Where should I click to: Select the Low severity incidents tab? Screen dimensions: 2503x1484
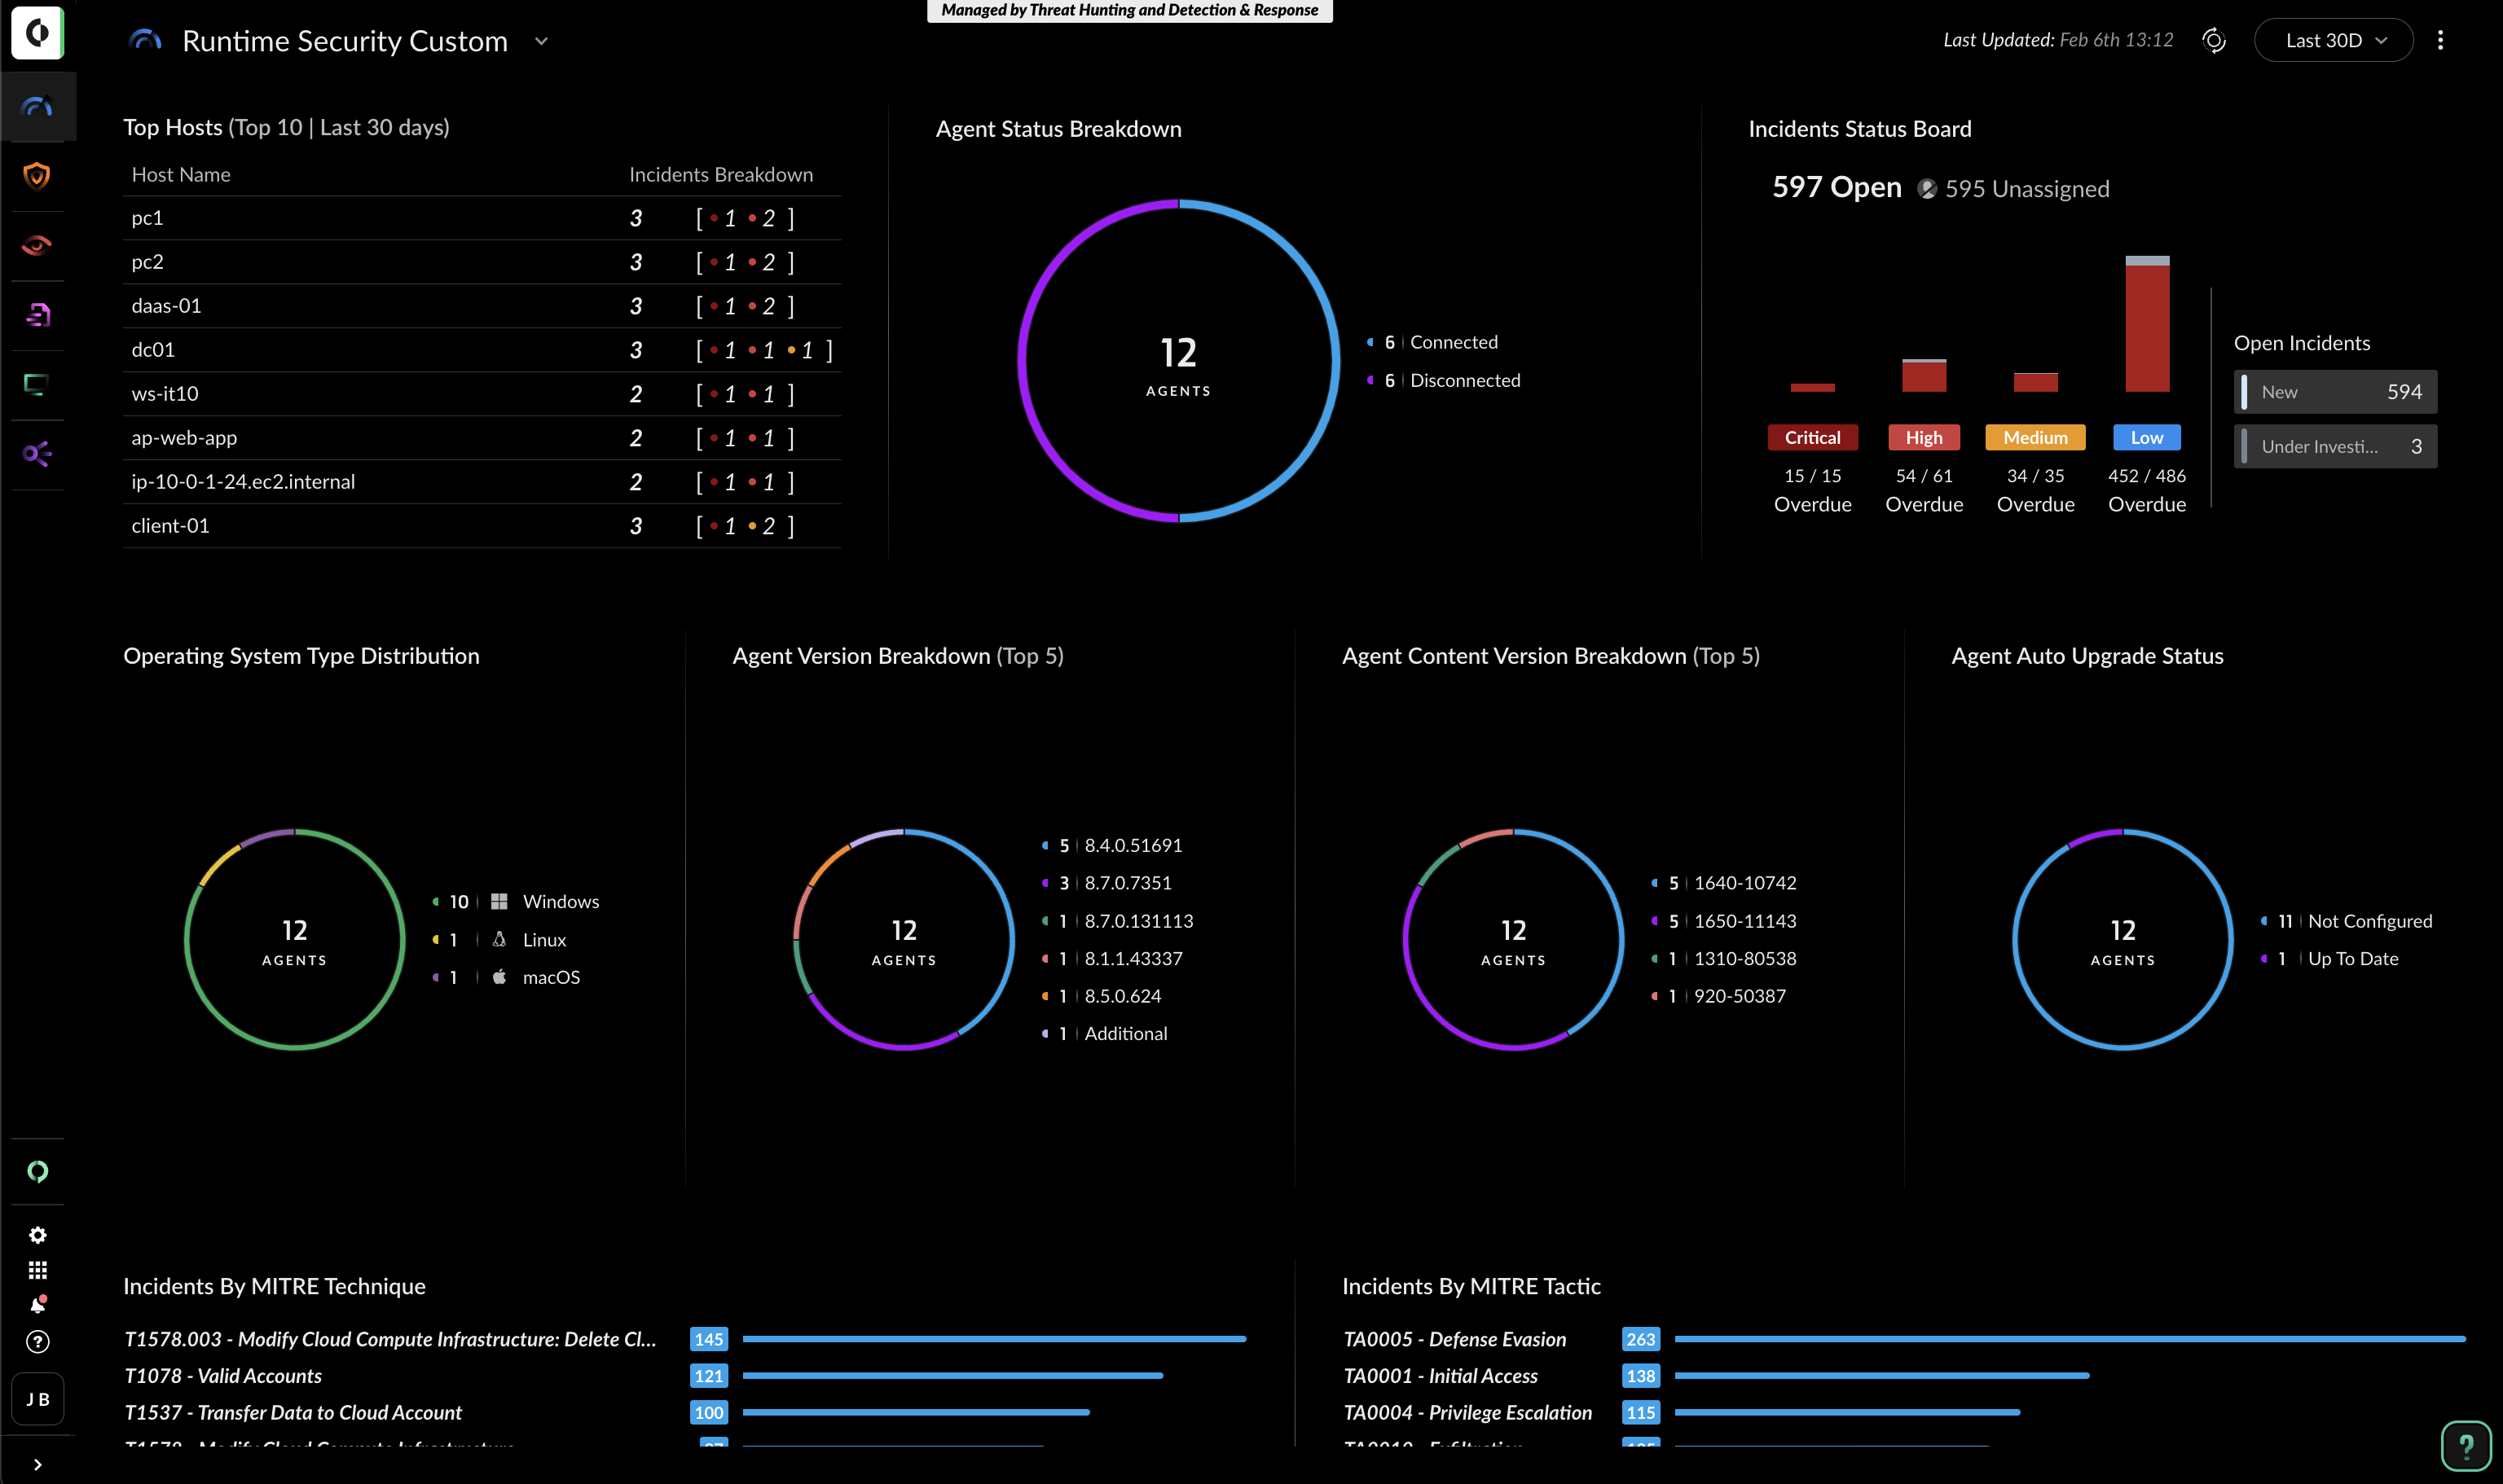(x=2146, y=437)
